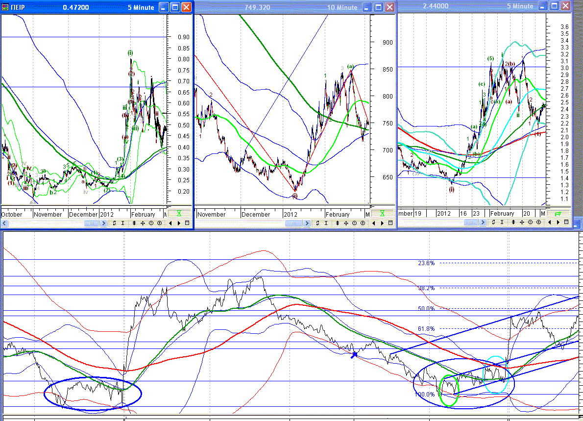Minimize the ΠΕΙΡ 5 Minute chart window

click(164, 7)
